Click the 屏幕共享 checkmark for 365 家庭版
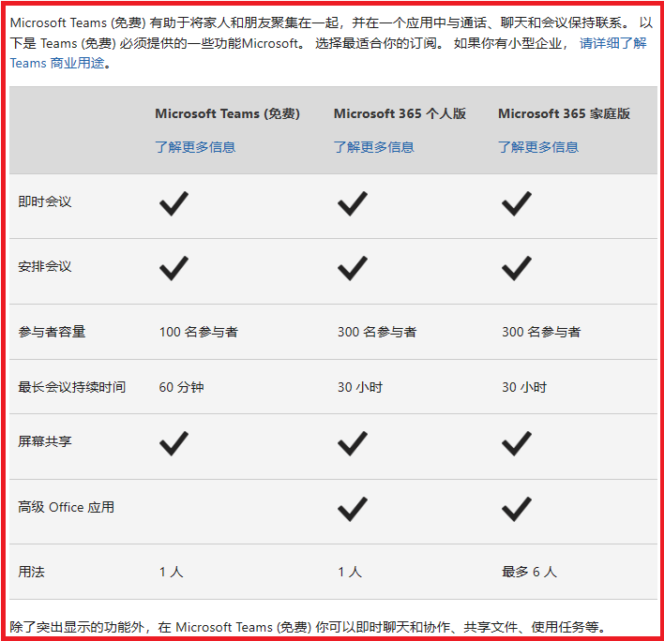Image resolution: width=664 pixels, height=641 pixels. tap(517, 443)
